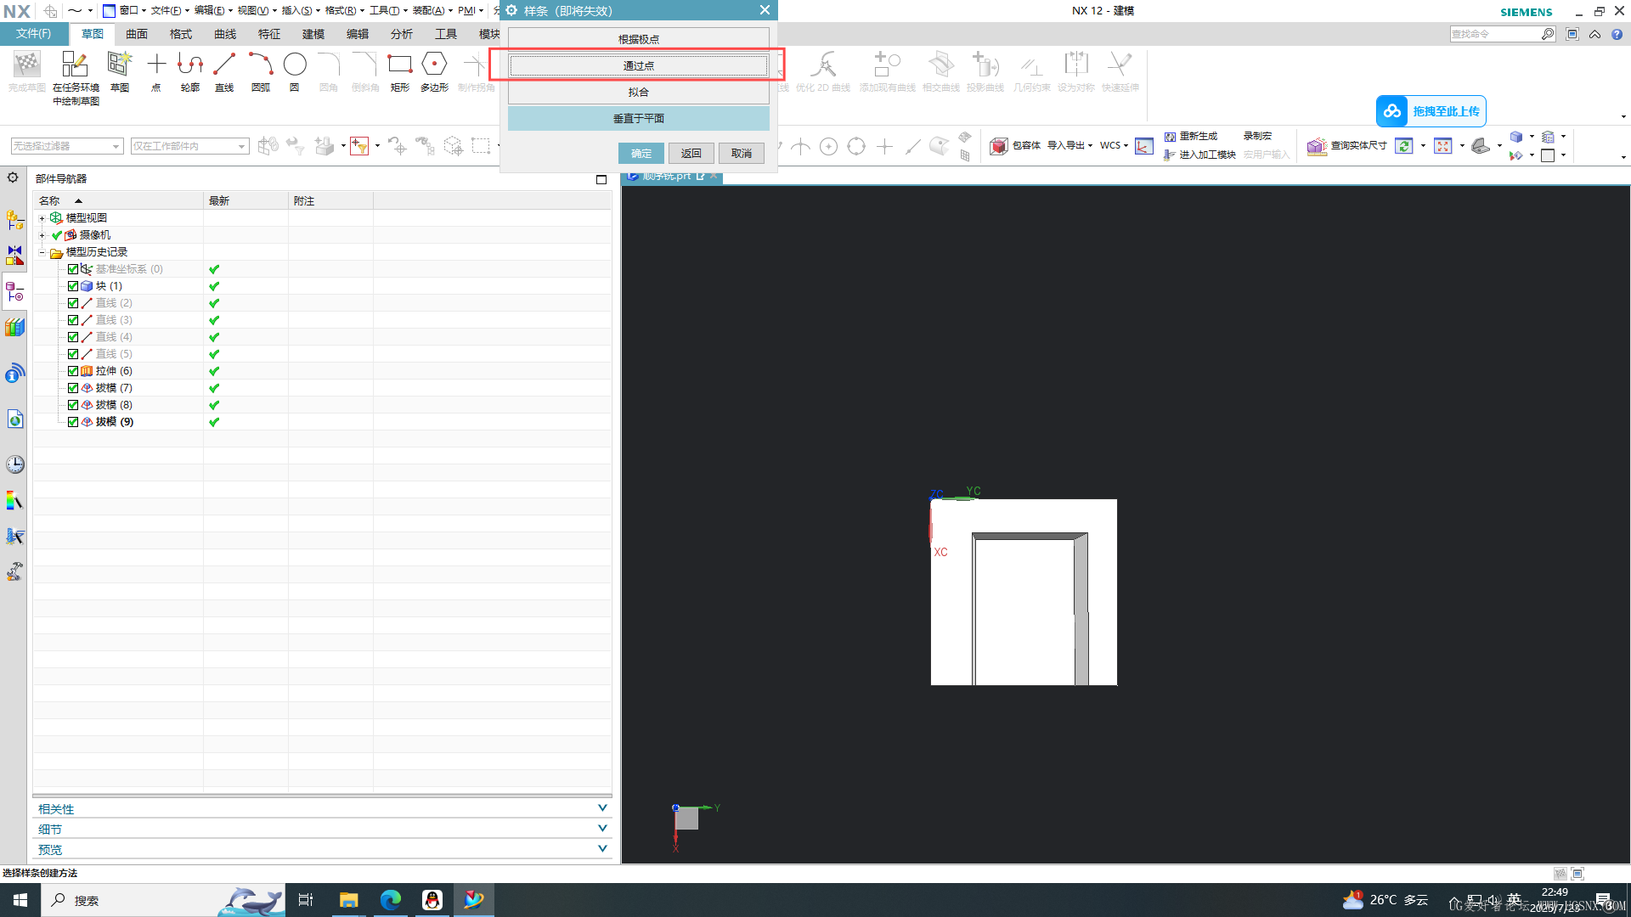The image size is (1631, 917).
Task: Switch to the 曲面 ribbon tab
Action: click(x=137, y=34)
